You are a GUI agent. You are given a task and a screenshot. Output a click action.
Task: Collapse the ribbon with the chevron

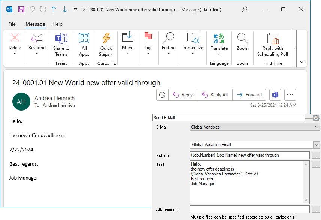pyautogui.click(x=302, y=62)
